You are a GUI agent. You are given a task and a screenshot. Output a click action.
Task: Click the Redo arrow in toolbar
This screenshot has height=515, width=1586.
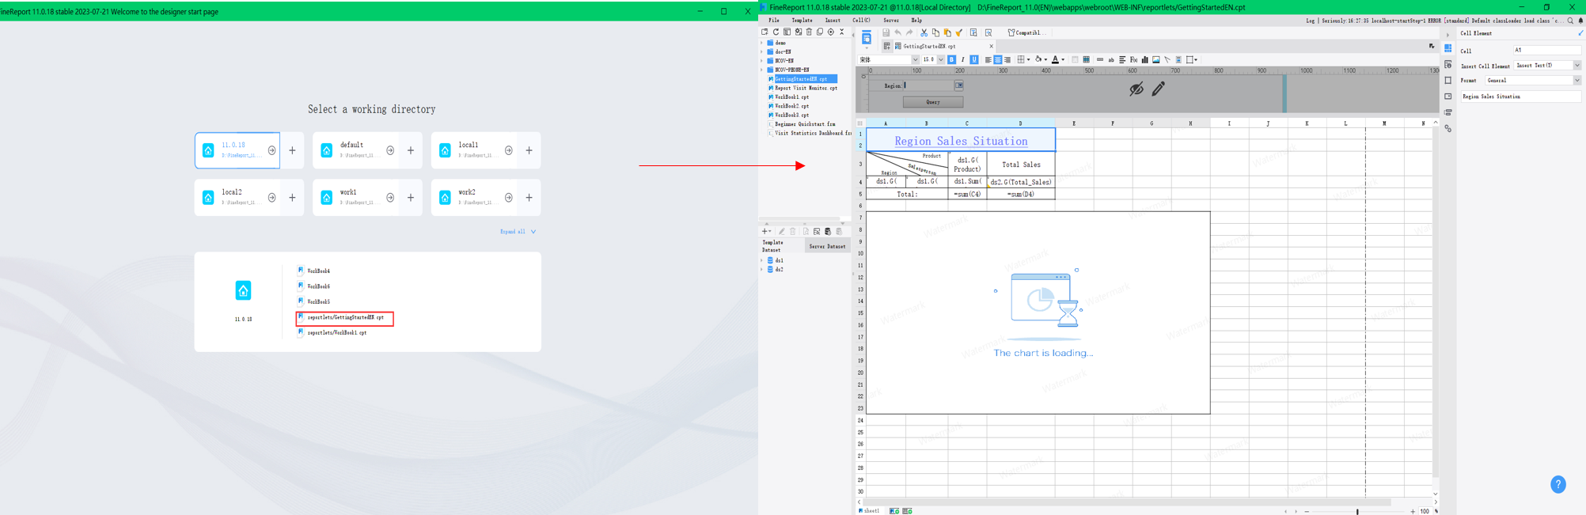coord(909,32)
